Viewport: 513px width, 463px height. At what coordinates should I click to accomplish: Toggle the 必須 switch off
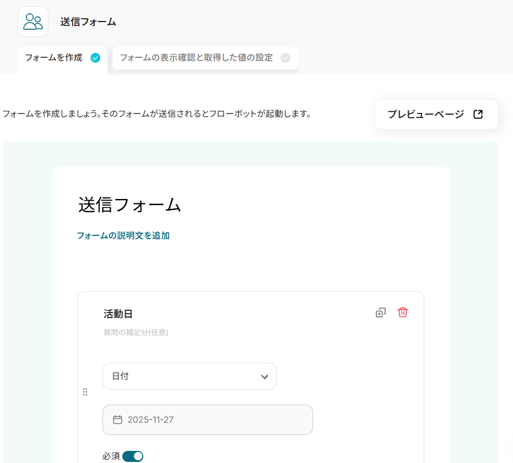pyautogui.click(x=133, y=456)
